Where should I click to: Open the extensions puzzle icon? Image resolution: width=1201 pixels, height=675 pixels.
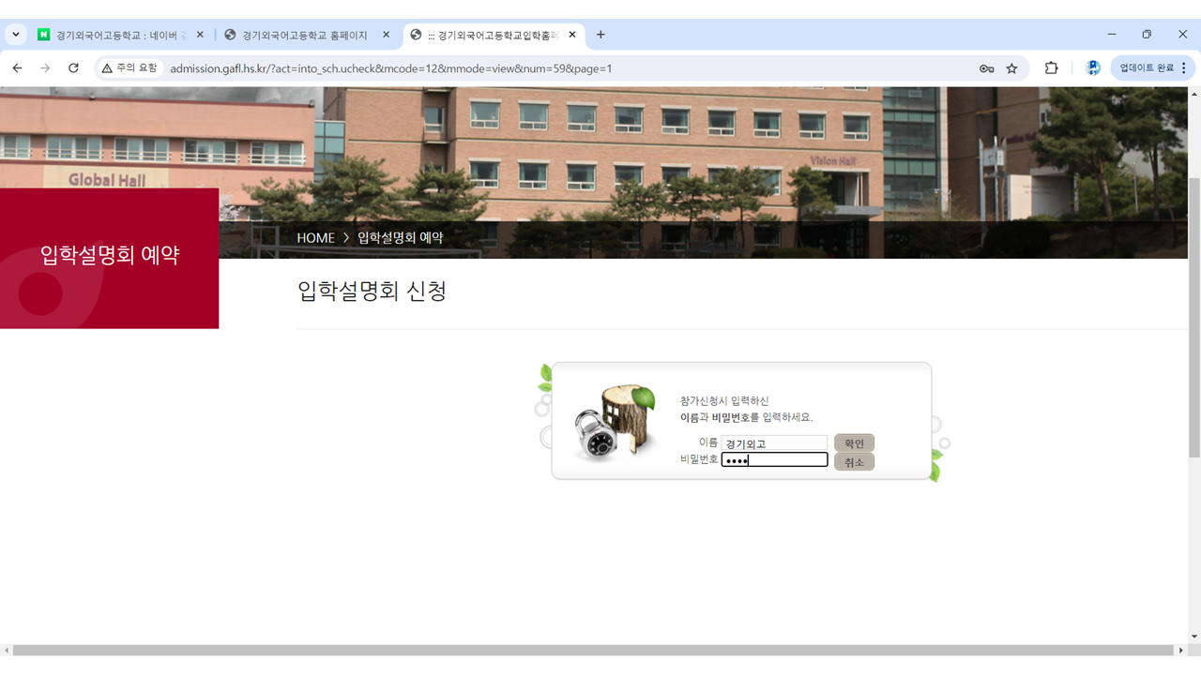[1051, 68]
